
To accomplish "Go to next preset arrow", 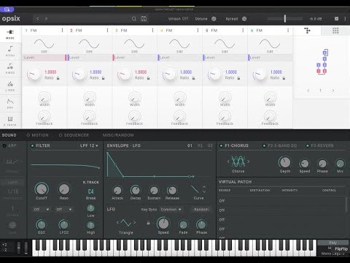I will click(46, 18).
